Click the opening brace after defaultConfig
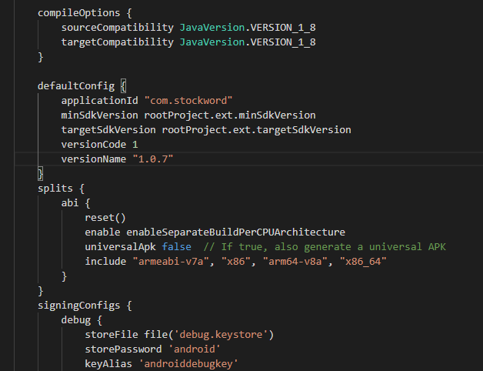 pos(122,85)
